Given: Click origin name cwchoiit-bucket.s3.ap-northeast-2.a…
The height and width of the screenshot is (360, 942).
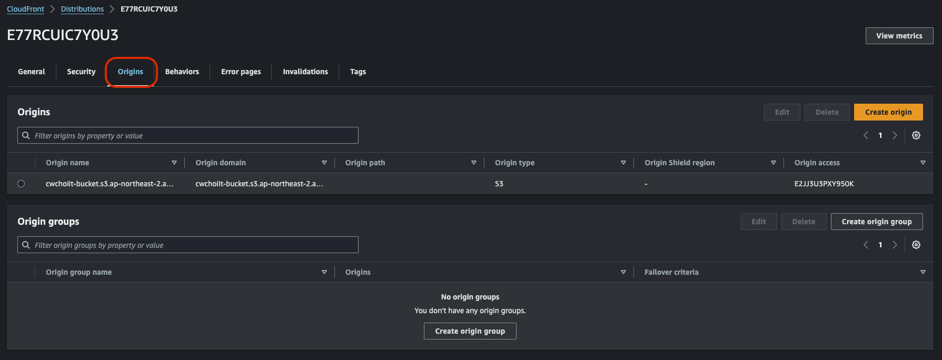Looking at the screenshot, I should pos(110,184).
